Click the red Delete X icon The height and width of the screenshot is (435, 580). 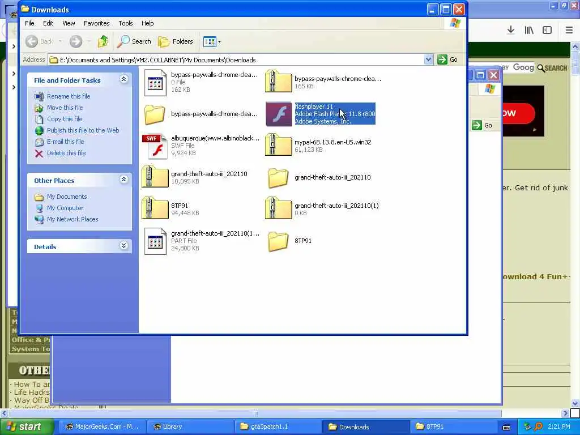pos(39,153)
